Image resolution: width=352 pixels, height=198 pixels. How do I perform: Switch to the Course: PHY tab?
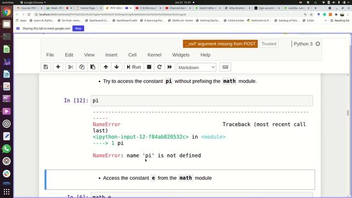29,8
